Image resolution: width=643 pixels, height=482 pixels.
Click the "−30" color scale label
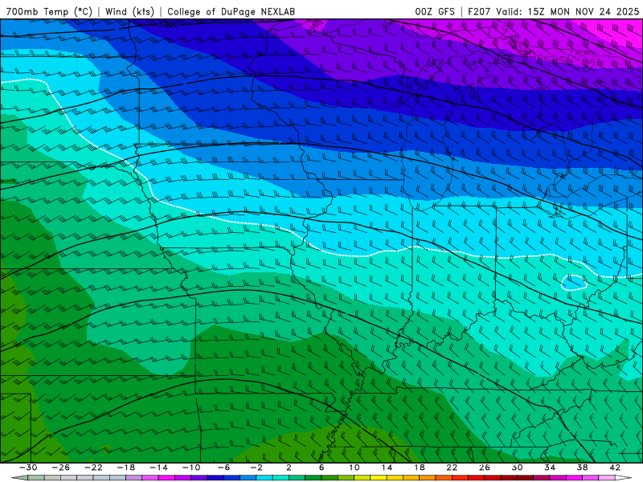click(28, 468)
